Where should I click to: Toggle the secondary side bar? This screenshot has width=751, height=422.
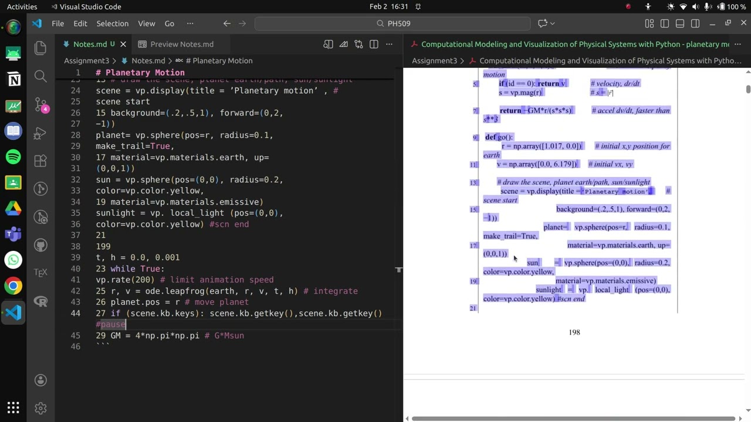695,23
